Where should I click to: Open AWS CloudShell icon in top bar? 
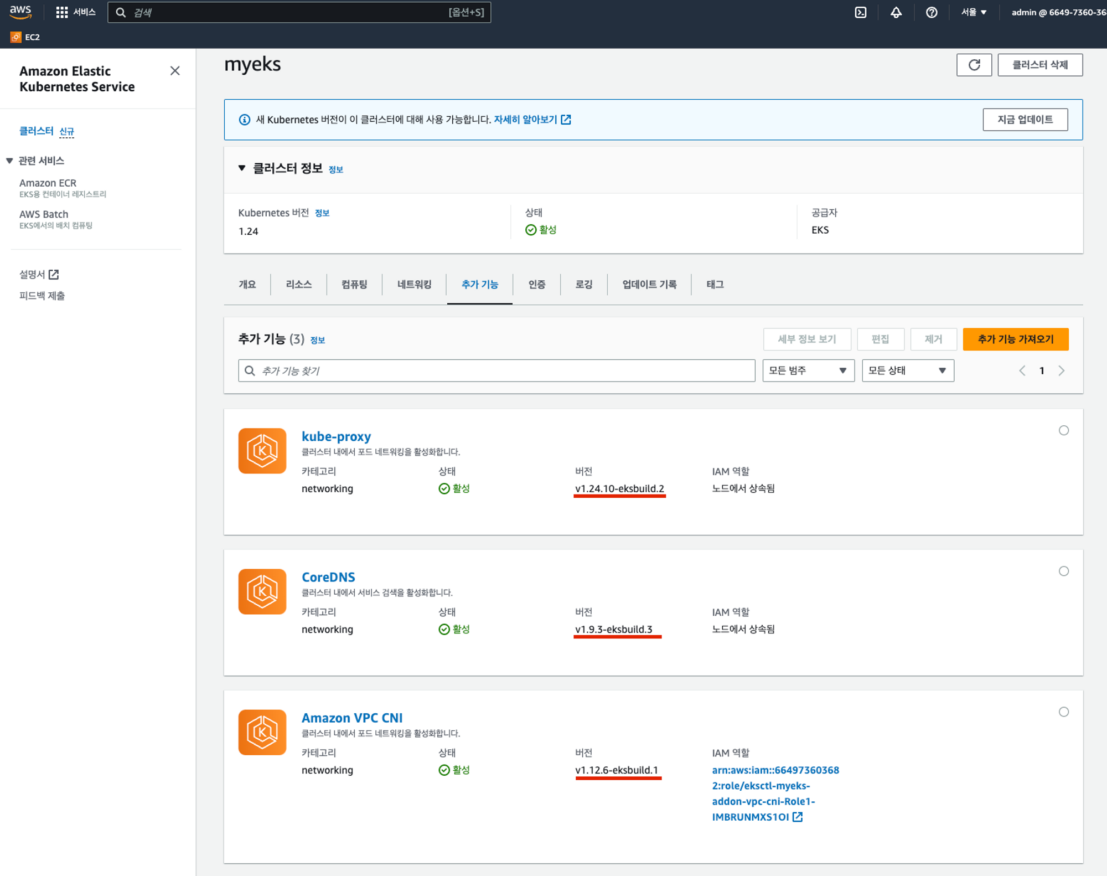(861, 12)
